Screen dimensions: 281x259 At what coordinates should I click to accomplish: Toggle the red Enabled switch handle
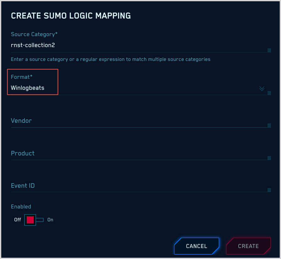30,220
